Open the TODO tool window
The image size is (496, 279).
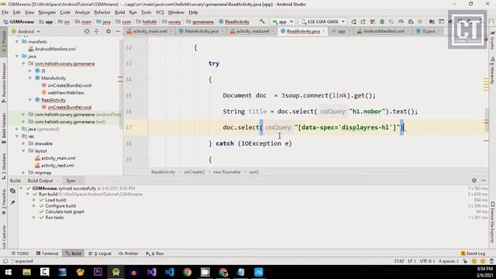click(x=20, y=253)
